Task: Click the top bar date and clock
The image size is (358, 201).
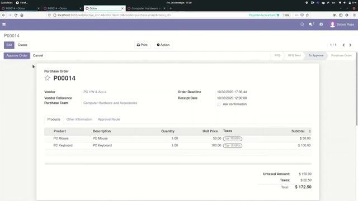Action: tap(179, 2)
